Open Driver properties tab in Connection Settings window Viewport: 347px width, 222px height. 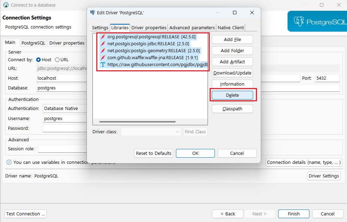coord(67,43)
